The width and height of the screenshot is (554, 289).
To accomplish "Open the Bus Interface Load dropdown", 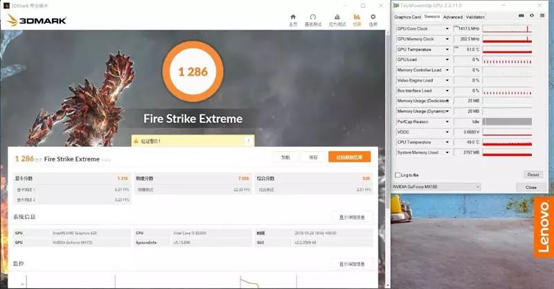I will [x=447, y=91].
